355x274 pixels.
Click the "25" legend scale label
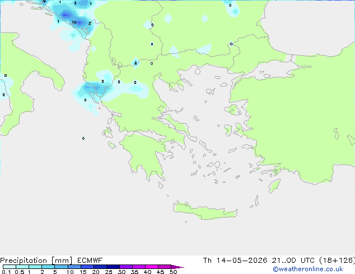click(x=109, y=272)
